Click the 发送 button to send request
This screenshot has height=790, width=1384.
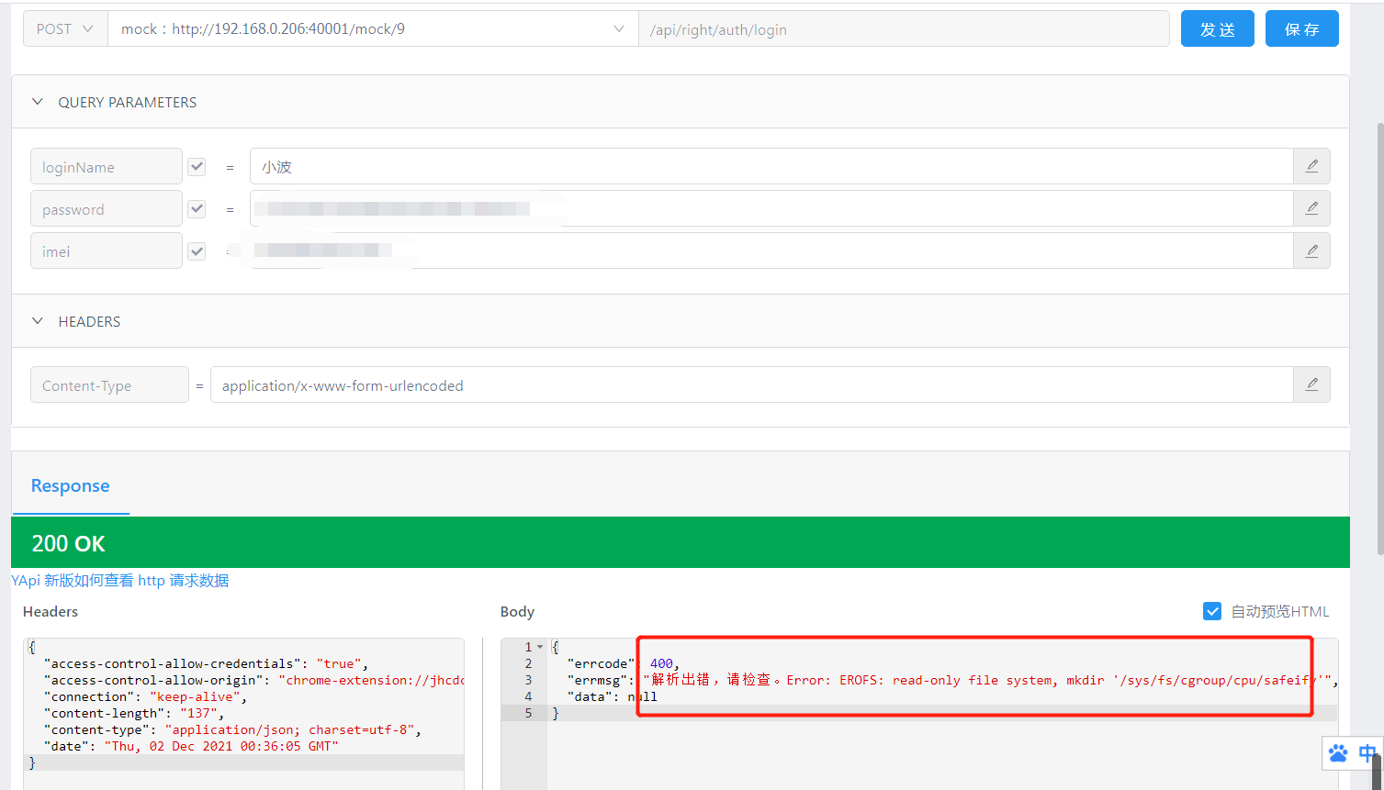point(1217,28)
